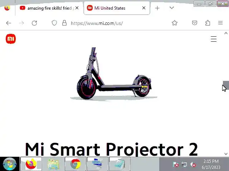This screenshot has height=171, width=229.
Task: Switch to the YouTube fire skills tab
Action: (47, 8)
